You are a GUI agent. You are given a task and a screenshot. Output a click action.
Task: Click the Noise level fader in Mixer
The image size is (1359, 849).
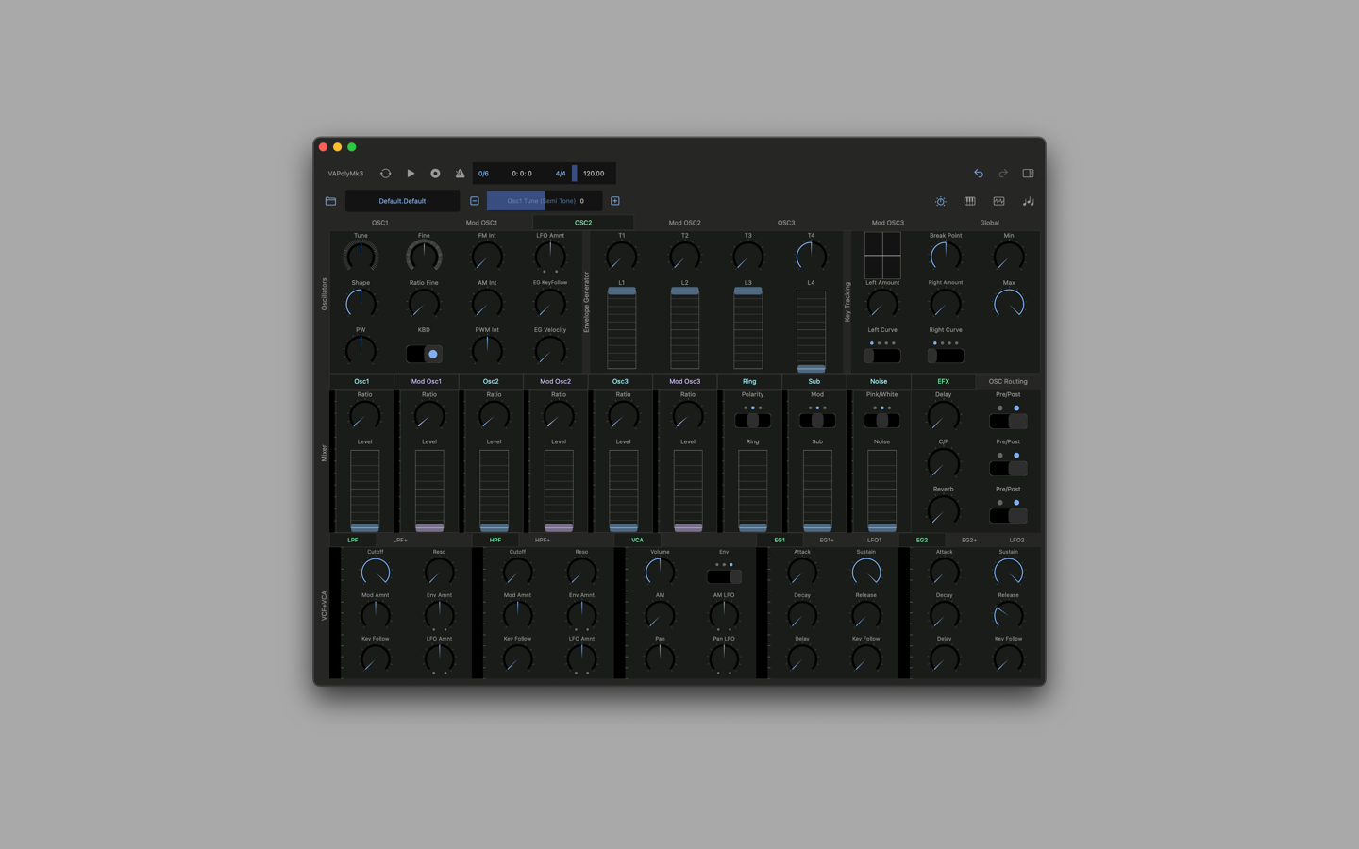coord(881,490)
